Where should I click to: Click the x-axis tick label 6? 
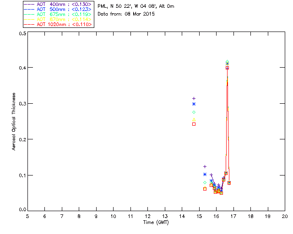[45, 216]
